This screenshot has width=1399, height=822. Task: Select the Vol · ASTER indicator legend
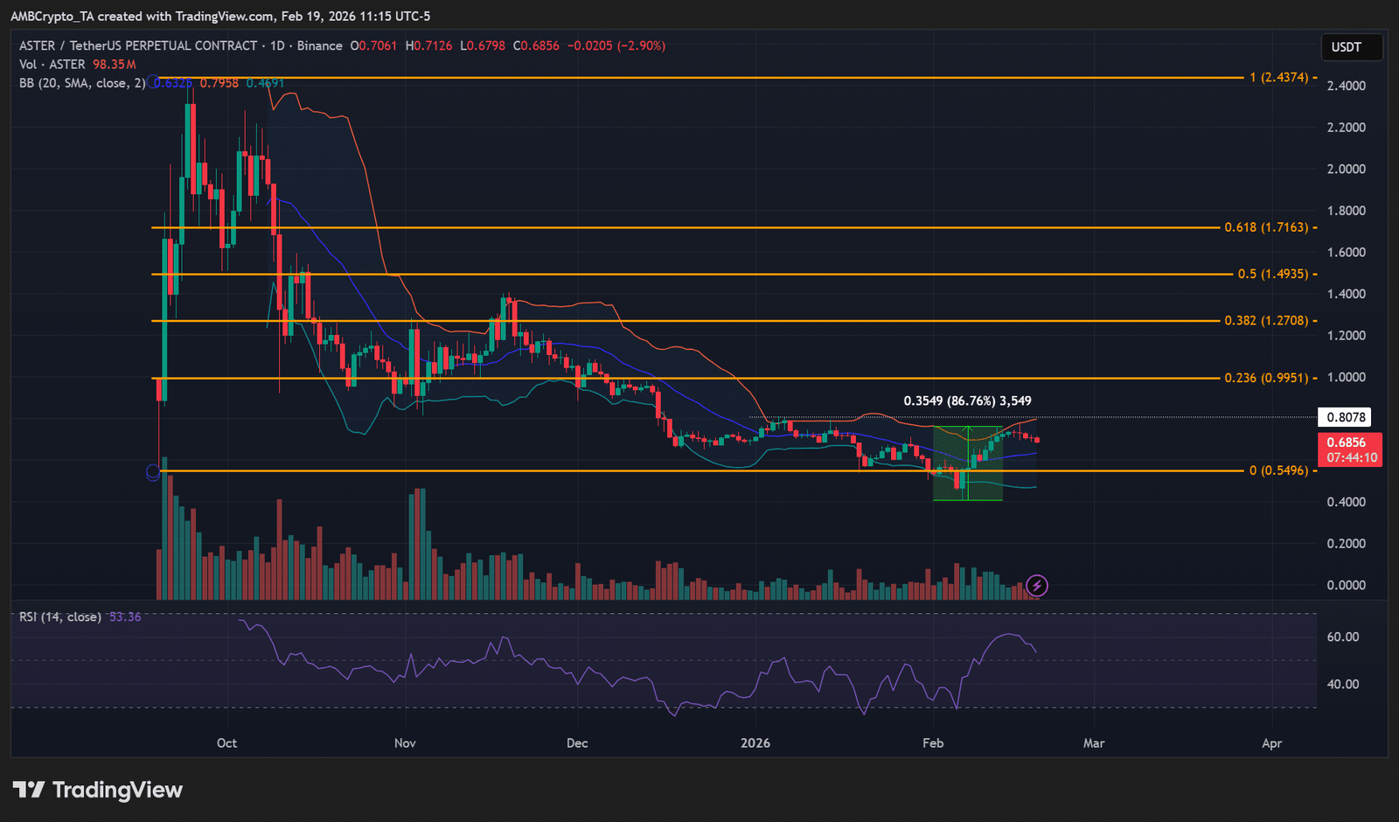pyautogui.click(x=52, y=65)
